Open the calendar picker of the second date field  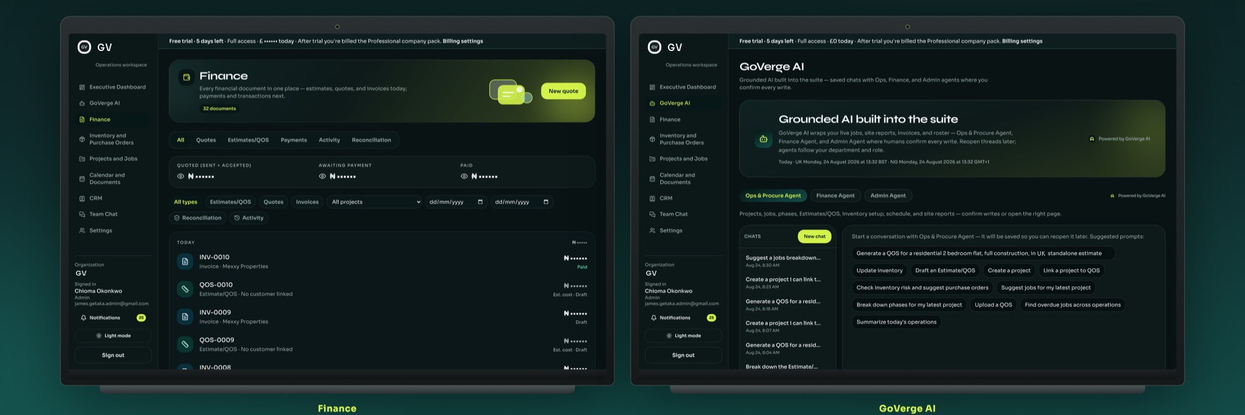(546, 202)
